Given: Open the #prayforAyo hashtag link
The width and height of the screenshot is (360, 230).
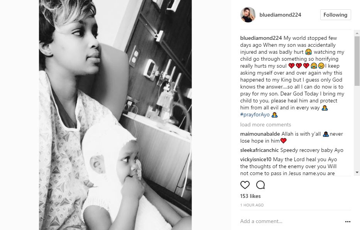Looking at the screenshot, I should pyautogui.click(x=255, y=114).
